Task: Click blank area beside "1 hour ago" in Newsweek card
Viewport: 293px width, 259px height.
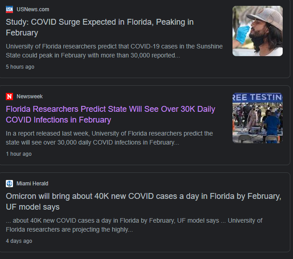Action: click(134, 154)
